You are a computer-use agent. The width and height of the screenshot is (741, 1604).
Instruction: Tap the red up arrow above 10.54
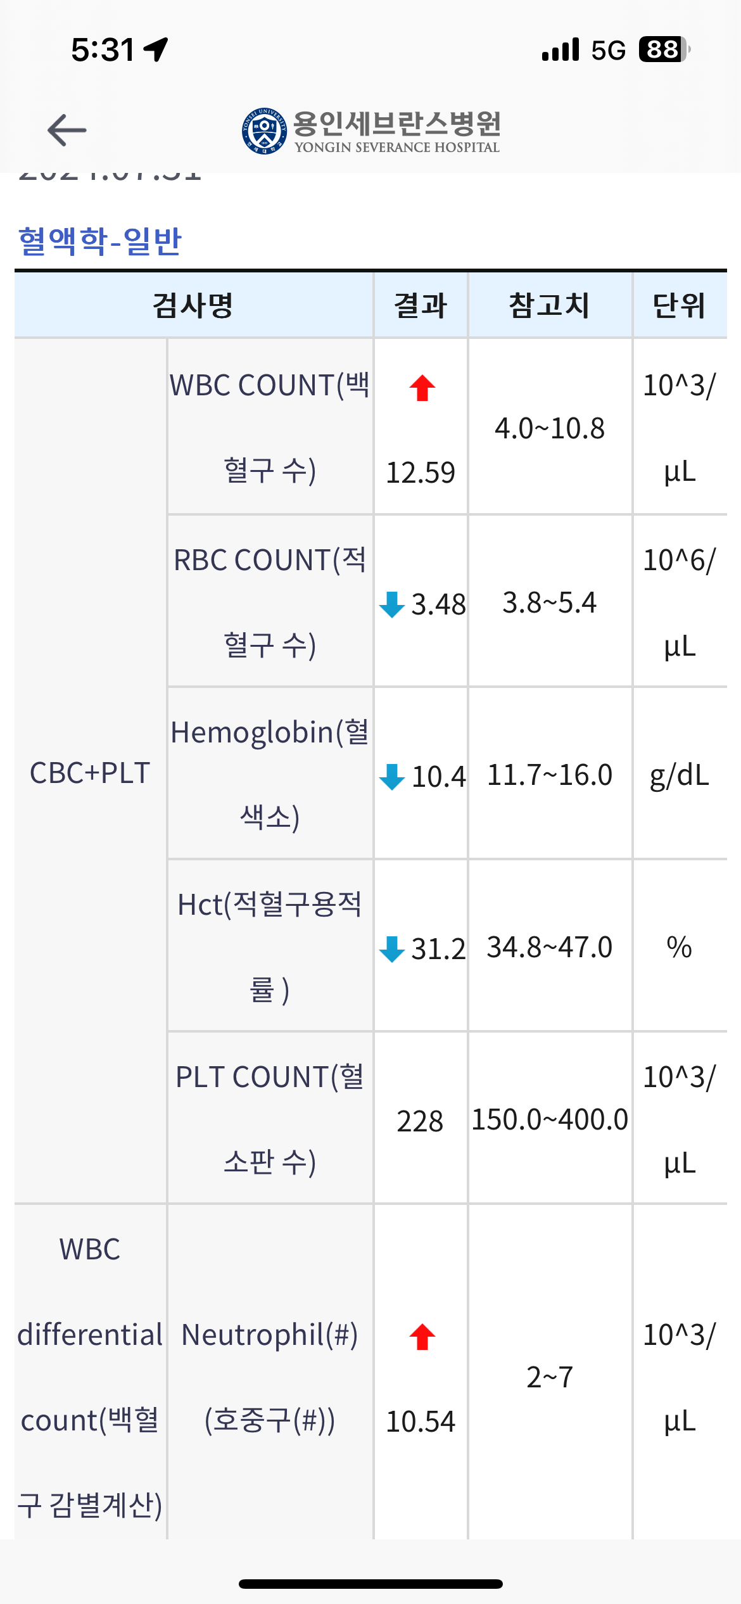click(422, 1337)
